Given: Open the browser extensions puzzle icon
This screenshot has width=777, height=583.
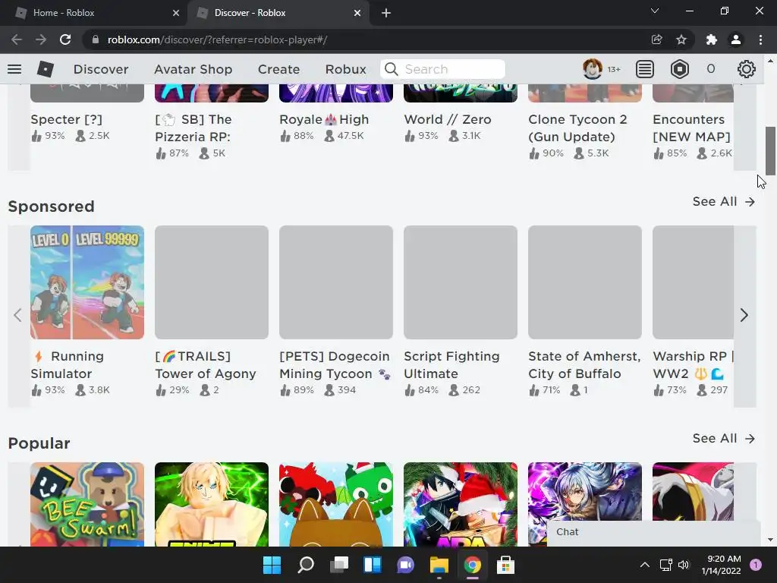Looking at the screenshot, I should pos(712,39).
